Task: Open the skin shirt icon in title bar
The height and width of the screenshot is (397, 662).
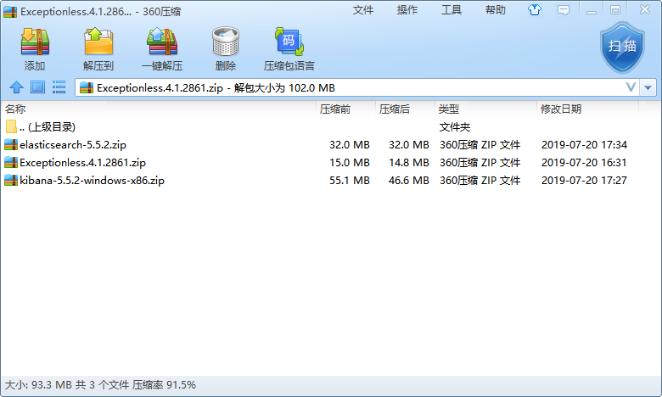Action: pyautogui.click(x=535, y=9)
